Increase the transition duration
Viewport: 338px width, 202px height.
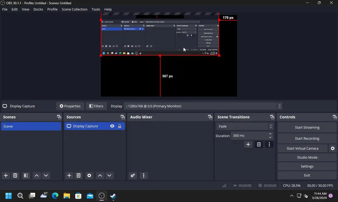270,134
